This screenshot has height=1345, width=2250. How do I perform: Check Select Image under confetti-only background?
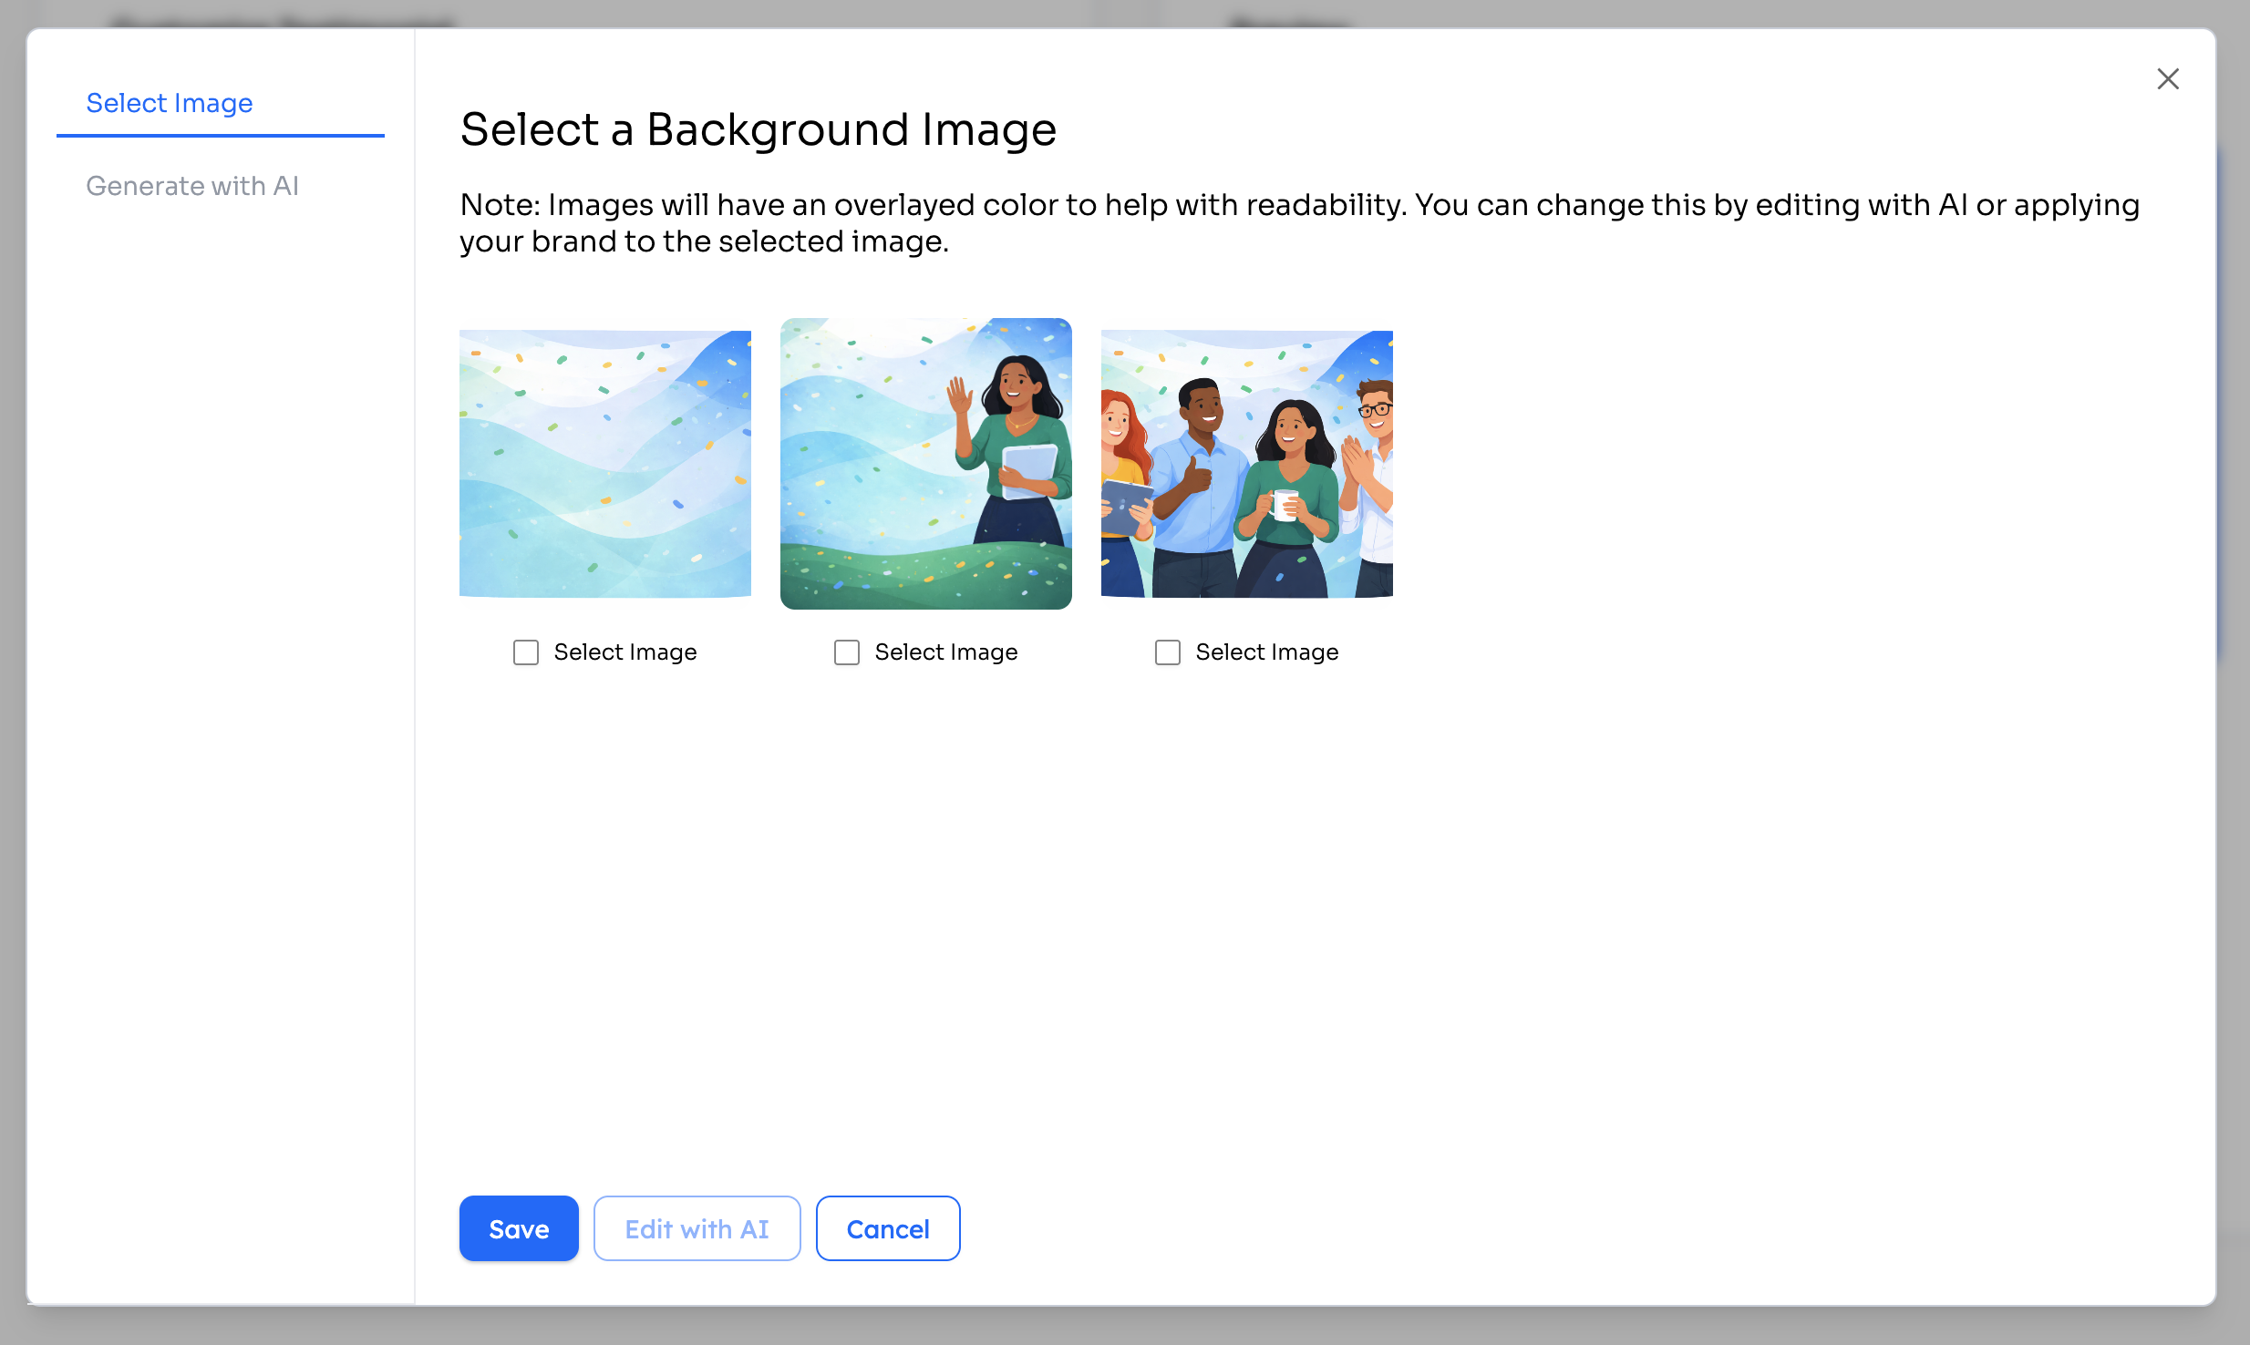[526, 652]
